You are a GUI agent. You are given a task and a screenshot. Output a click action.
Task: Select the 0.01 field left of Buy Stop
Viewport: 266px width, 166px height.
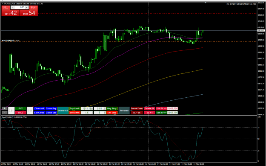100,108
